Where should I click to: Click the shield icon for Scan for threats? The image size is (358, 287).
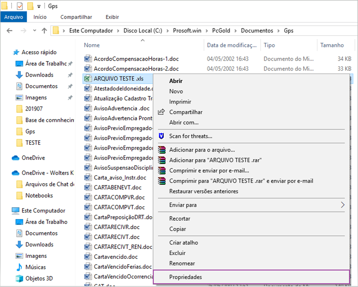pyautogui.click(x=161, y=136)
